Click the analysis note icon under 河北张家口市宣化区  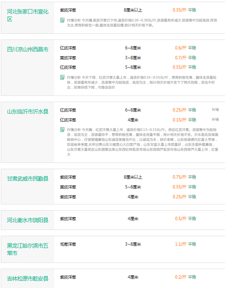62,20
